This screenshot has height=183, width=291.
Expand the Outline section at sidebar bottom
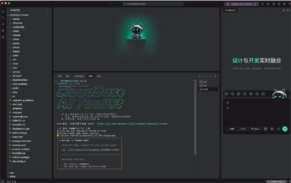click(29, 173)
